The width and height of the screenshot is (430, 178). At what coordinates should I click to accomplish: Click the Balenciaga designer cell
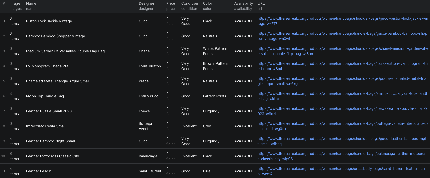point(148,156)
